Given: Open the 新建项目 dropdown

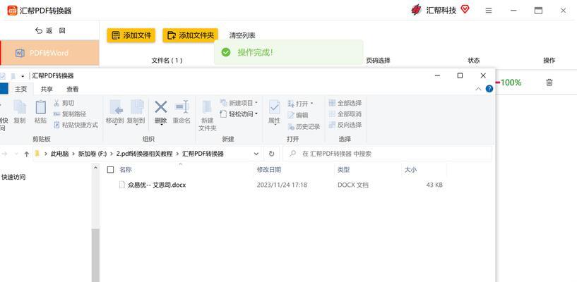Looking at the screenshot, I should click(239, 103).
